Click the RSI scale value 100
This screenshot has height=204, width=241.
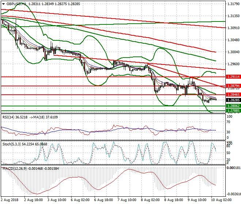[x=230, y=117]
